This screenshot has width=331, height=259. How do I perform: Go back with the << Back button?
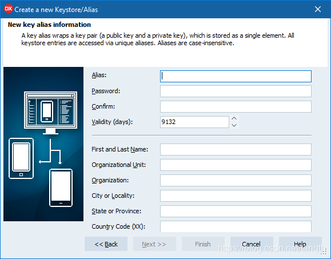pyautogui.click(x=106, y=244)
